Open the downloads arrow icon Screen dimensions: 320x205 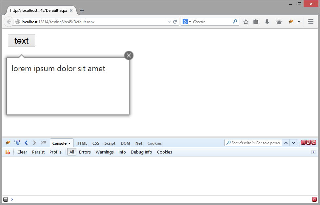click(x=267, y=22)
